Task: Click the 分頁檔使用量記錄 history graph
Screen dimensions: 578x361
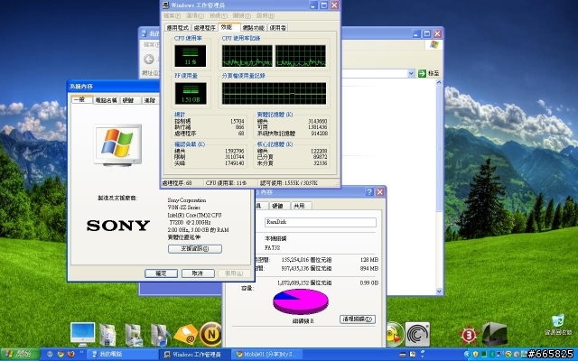Action: [x=274, y=93]
